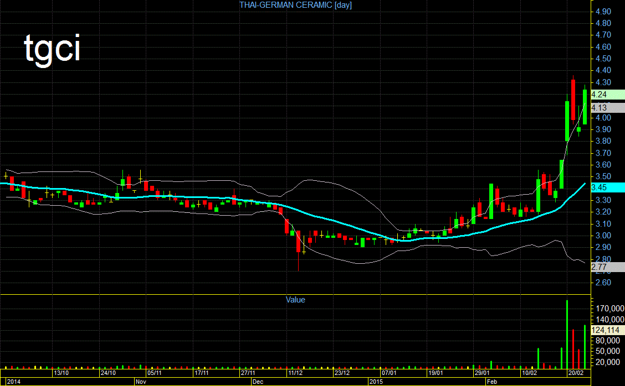Click the Dec month label

[258, 382]
